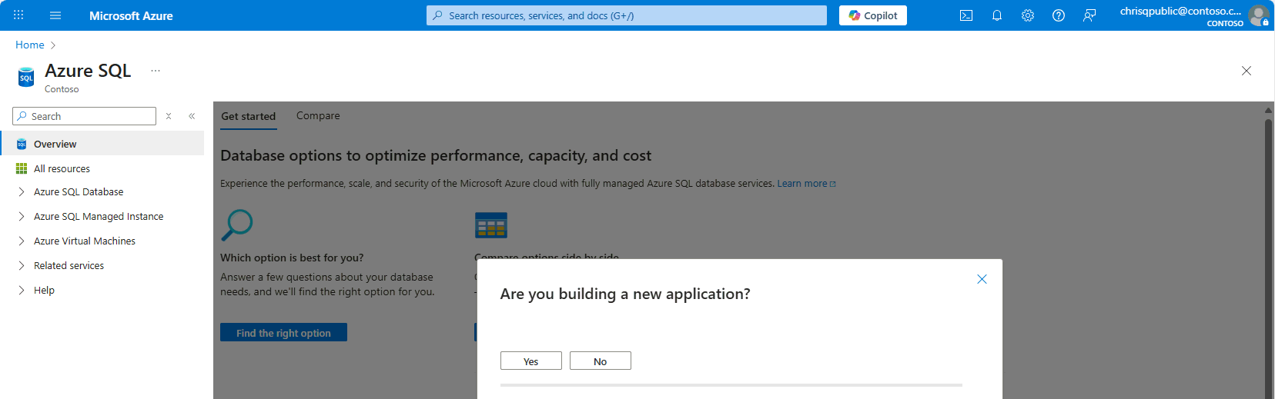Open the notifications bell
1275x399 pixels.
coord(997,15)
